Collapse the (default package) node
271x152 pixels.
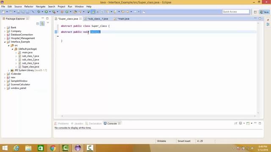point(12,49)
